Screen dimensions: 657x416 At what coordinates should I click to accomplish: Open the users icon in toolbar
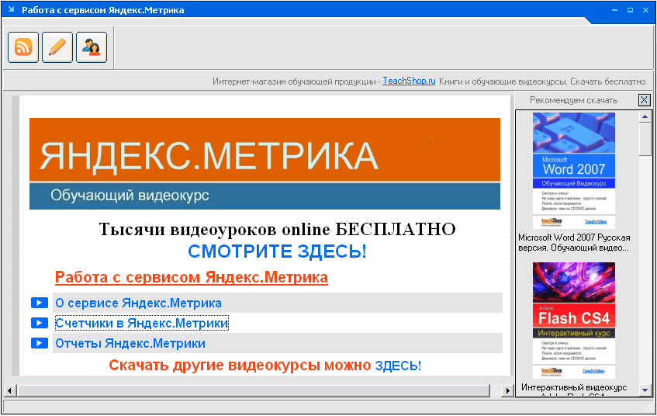point(92,47)
